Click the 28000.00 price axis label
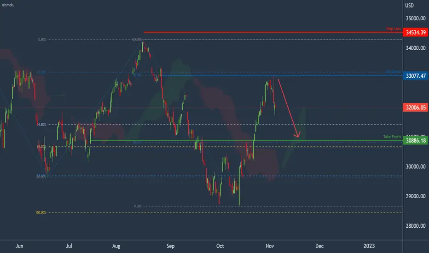The image size is (429, 253). click(x=416, y=226)
